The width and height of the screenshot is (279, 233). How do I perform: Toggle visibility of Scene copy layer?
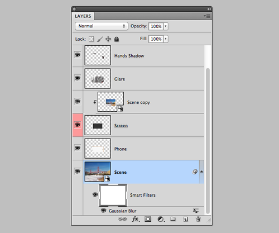[x=78, y=101]
